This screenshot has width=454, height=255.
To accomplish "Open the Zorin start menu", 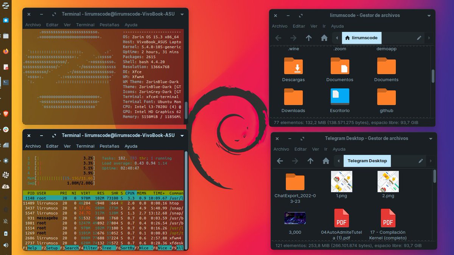I will coord(5,5).
